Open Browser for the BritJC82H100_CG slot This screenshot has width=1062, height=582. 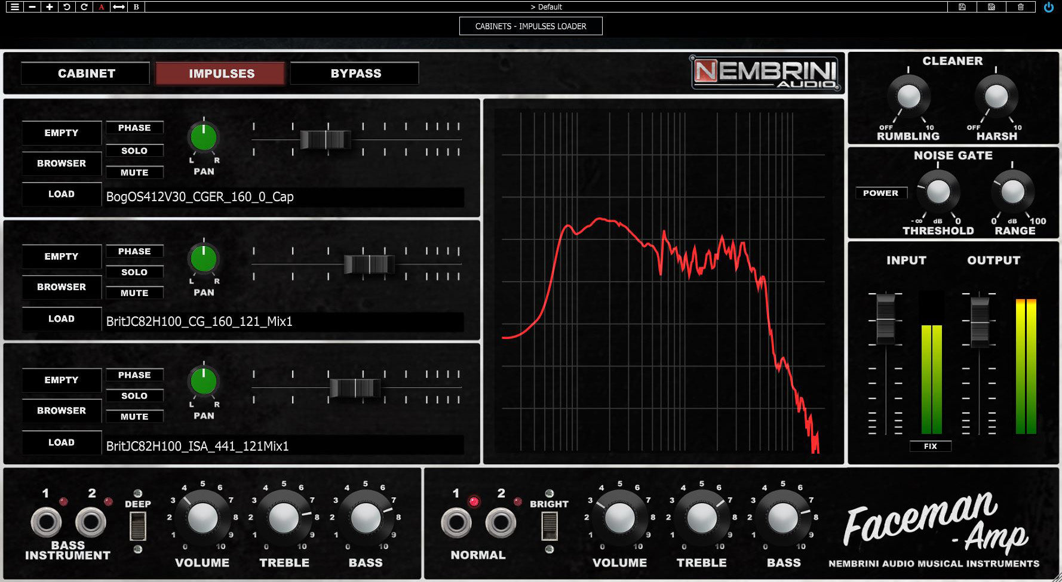pyautogui.click(x=62, y=287)
